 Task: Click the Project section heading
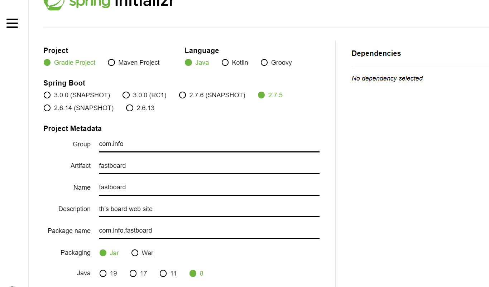pyautogui.click(x=56, y=50)
